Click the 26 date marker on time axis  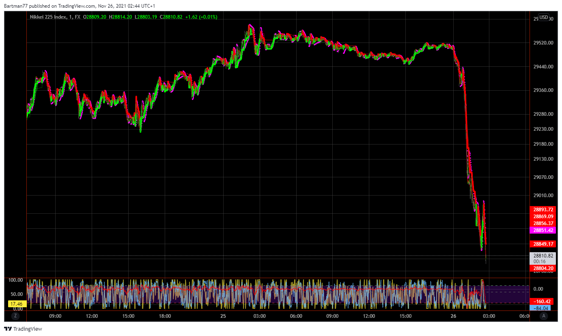tap(453, 316)
